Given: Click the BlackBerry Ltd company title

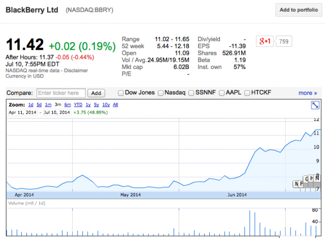Looking at the screenshot, I should click(32, 10).
